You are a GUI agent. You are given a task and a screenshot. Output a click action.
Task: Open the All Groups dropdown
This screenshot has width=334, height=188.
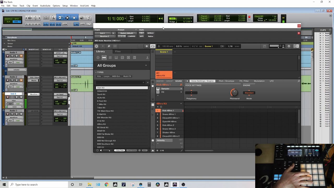(x=146, y=66)
